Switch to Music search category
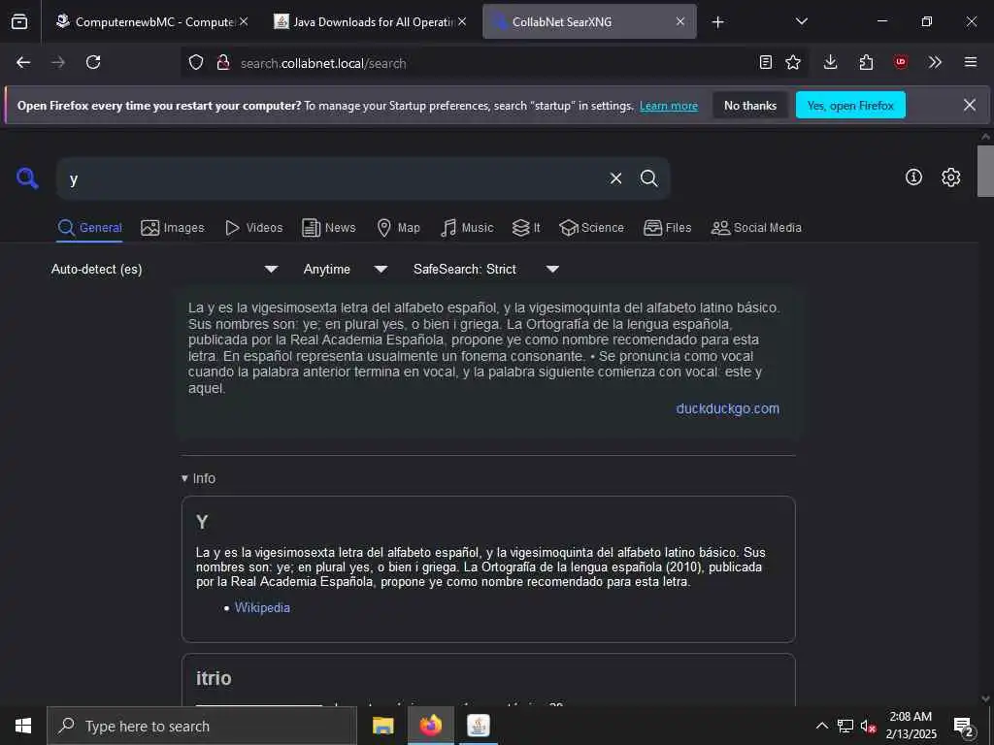This screenshot has height=745, width=994. (x=467, y=227)
